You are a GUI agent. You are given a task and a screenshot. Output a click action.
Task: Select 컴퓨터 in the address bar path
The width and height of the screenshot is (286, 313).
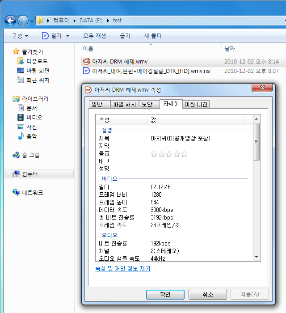[61, 21]
